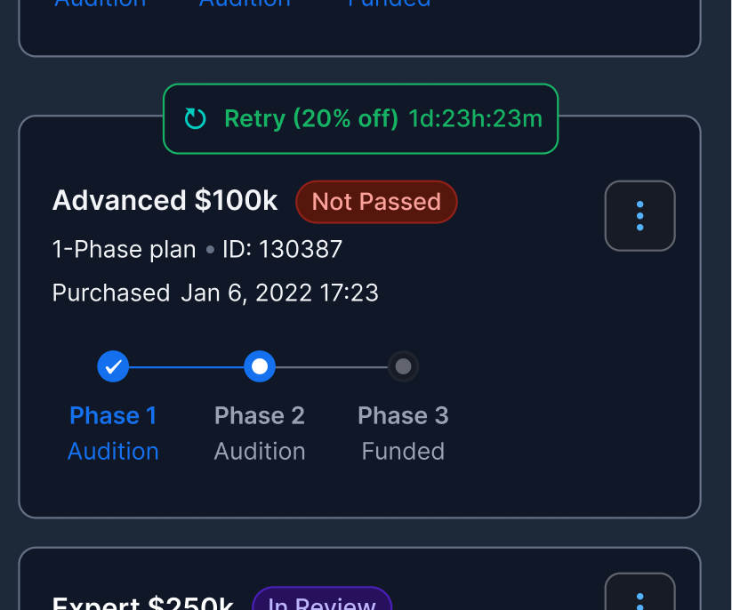
Task: Select the Phase 2 current step dot
Action: click(x=260, y=365)
